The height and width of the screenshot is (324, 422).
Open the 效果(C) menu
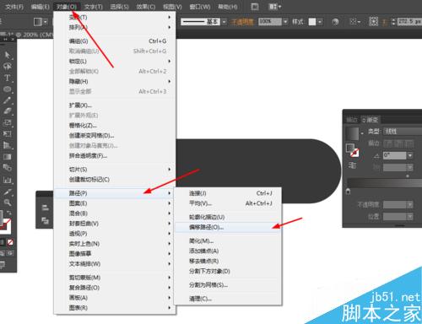click(x=146, y=7)
